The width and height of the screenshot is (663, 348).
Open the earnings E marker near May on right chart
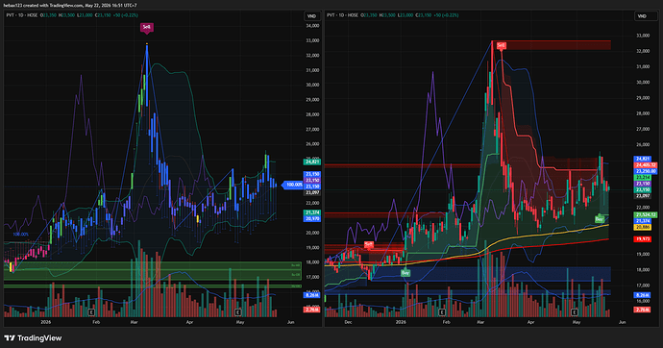[x=575, y=312]
